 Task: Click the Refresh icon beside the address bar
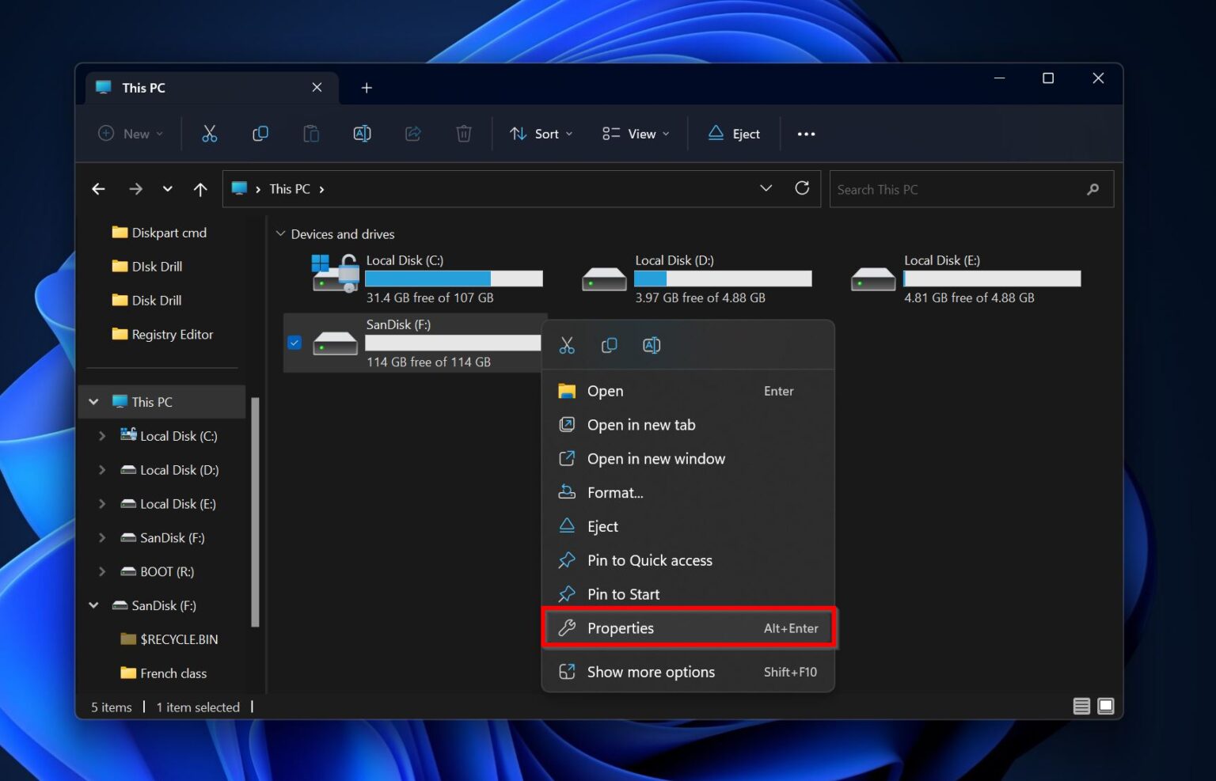(x=802, y=188)
